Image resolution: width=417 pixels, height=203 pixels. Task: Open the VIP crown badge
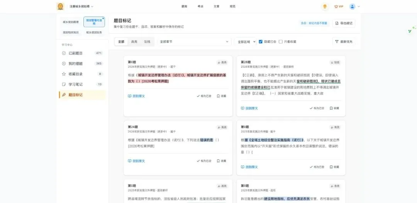point(339,7)
